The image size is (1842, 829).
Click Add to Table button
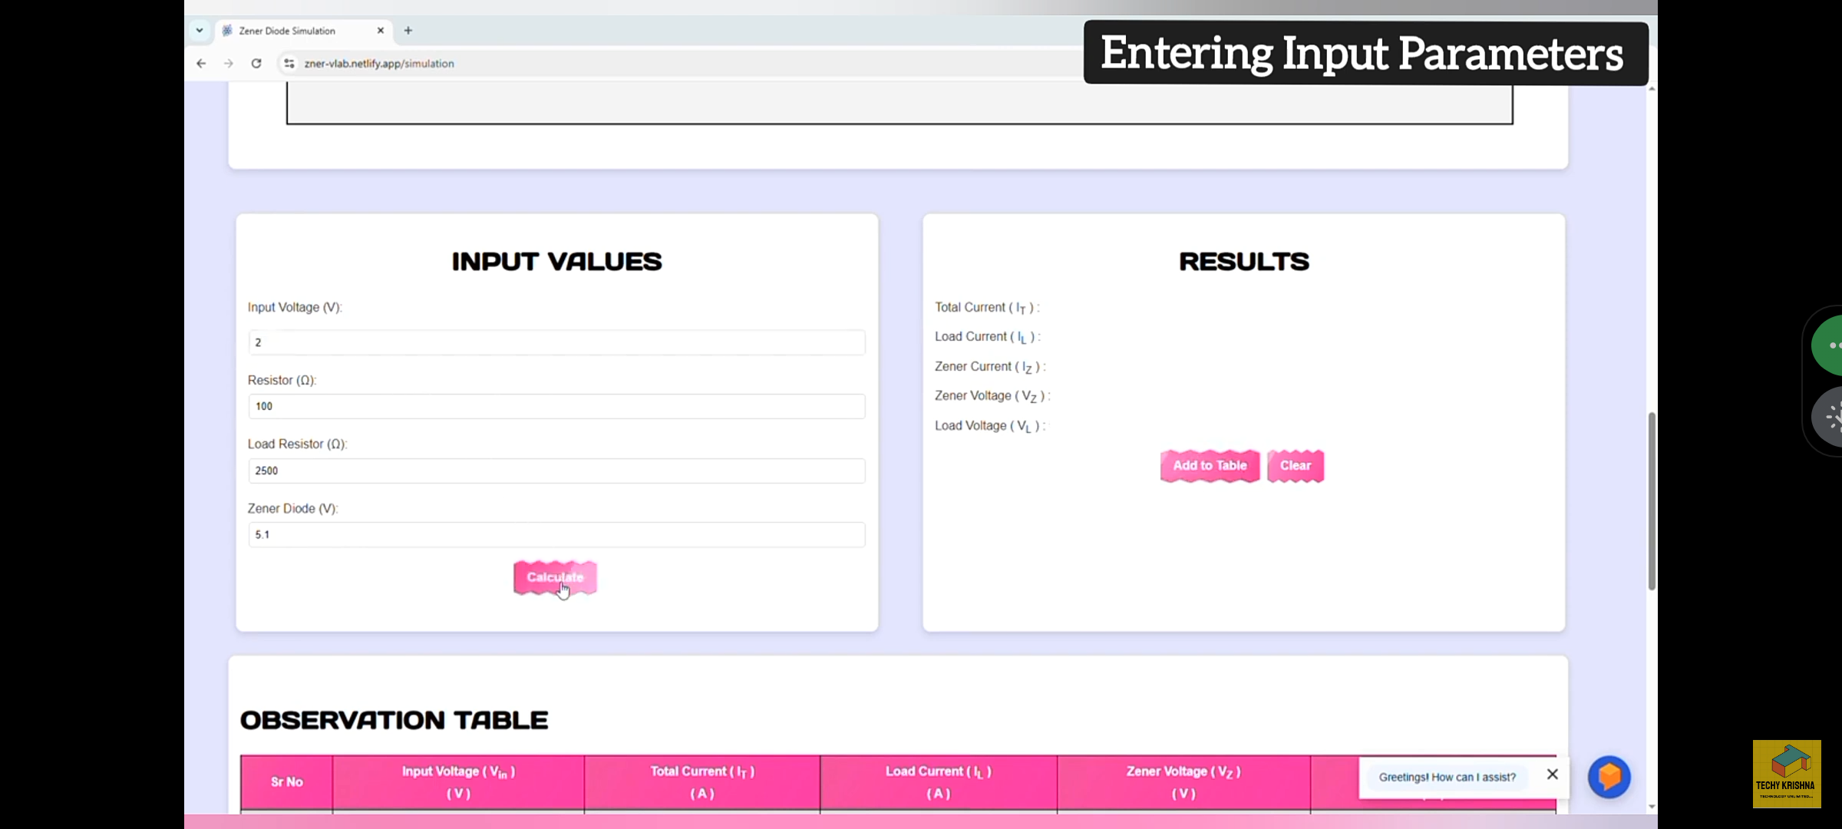(1210, 466)
